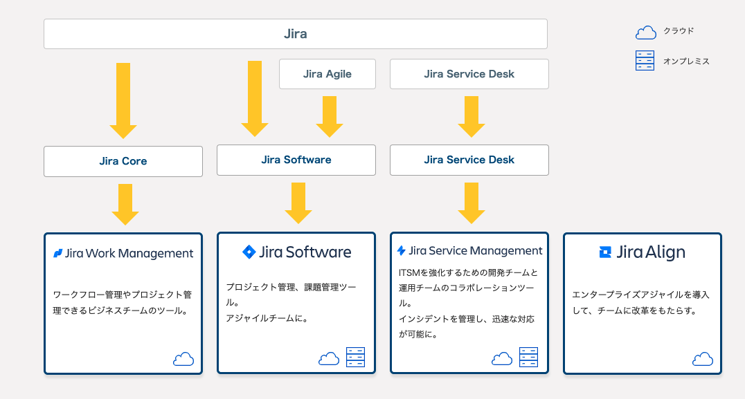Click the Jira Software diamond logo icon
This screenshot has height=399, width=745.
point(249,252)
